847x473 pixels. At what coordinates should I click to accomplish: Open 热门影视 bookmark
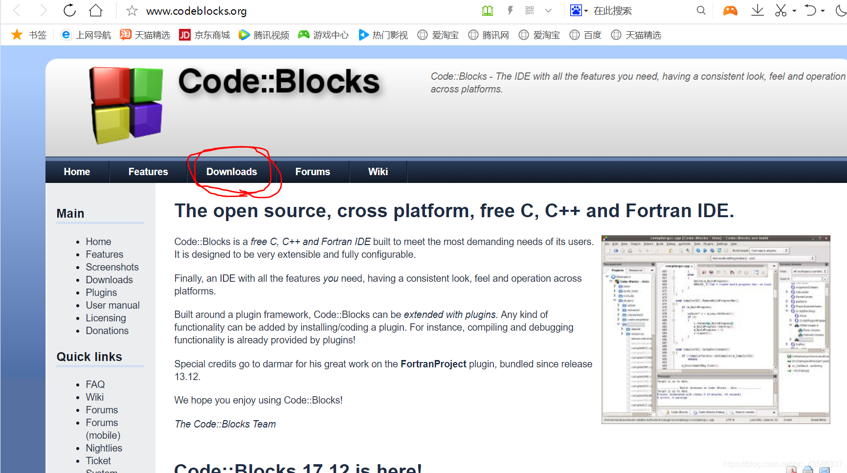click(x=383, y=35)
